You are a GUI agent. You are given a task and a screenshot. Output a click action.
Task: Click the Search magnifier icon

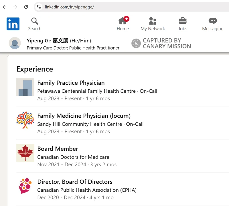pos(35,21)
